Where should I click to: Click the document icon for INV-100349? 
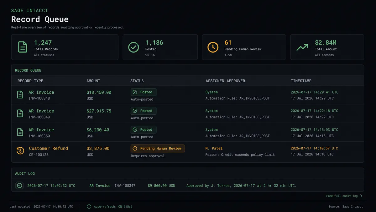(20, 113)
